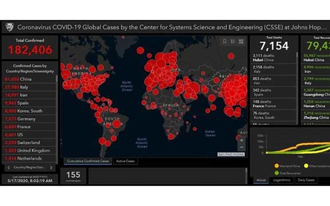Click the 75 deaths Korea, South row
Viewport: 330px width, 206px height.
tap(273, 115)
